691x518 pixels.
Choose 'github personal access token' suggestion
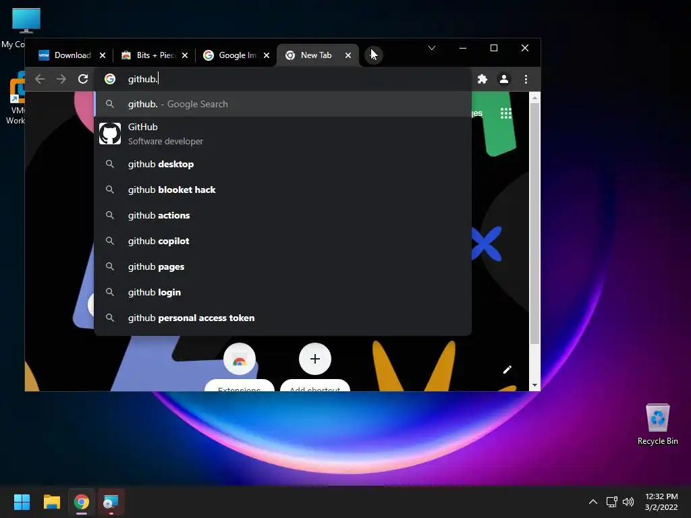tap(283, 318)
